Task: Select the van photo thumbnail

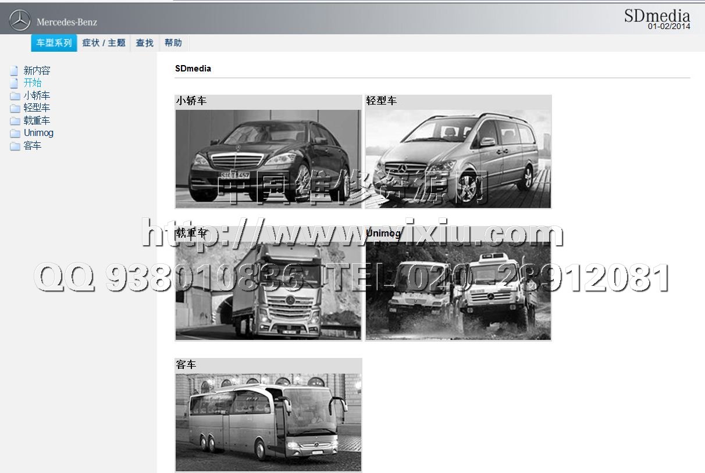Action: point(458,158)
